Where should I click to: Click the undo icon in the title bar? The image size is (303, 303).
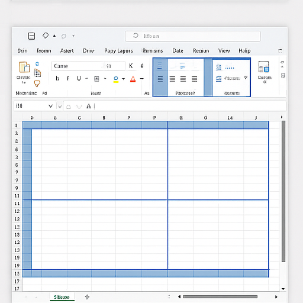tap(46, 36)
